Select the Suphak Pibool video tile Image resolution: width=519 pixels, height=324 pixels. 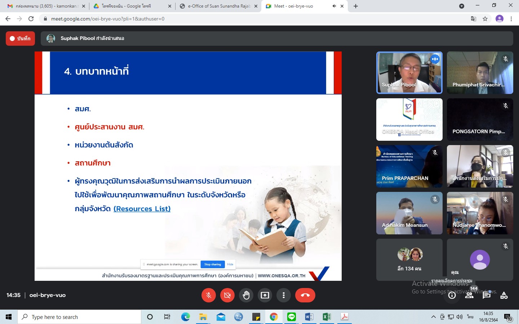click(x=409, y=73)
